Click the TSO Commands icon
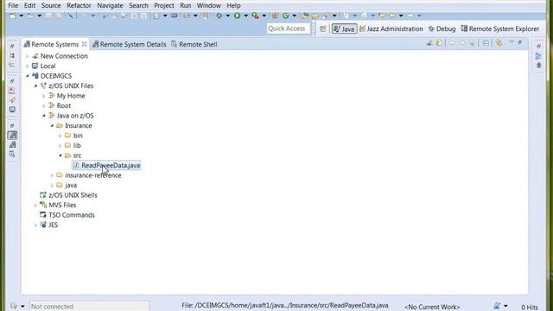Image resolution: width=553 pixels, height=311 pixels. pos(43,215)
